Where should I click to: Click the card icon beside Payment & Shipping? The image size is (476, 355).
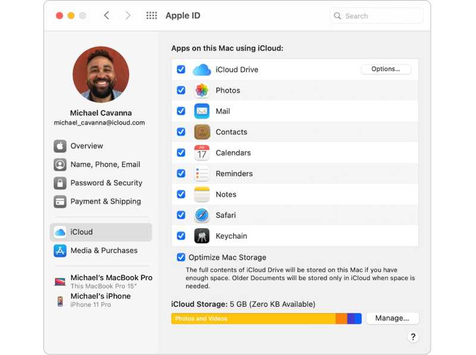click(x=60, y=202)
